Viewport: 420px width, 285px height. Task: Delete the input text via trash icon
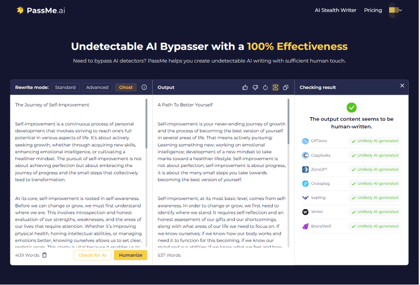(44, 255)
